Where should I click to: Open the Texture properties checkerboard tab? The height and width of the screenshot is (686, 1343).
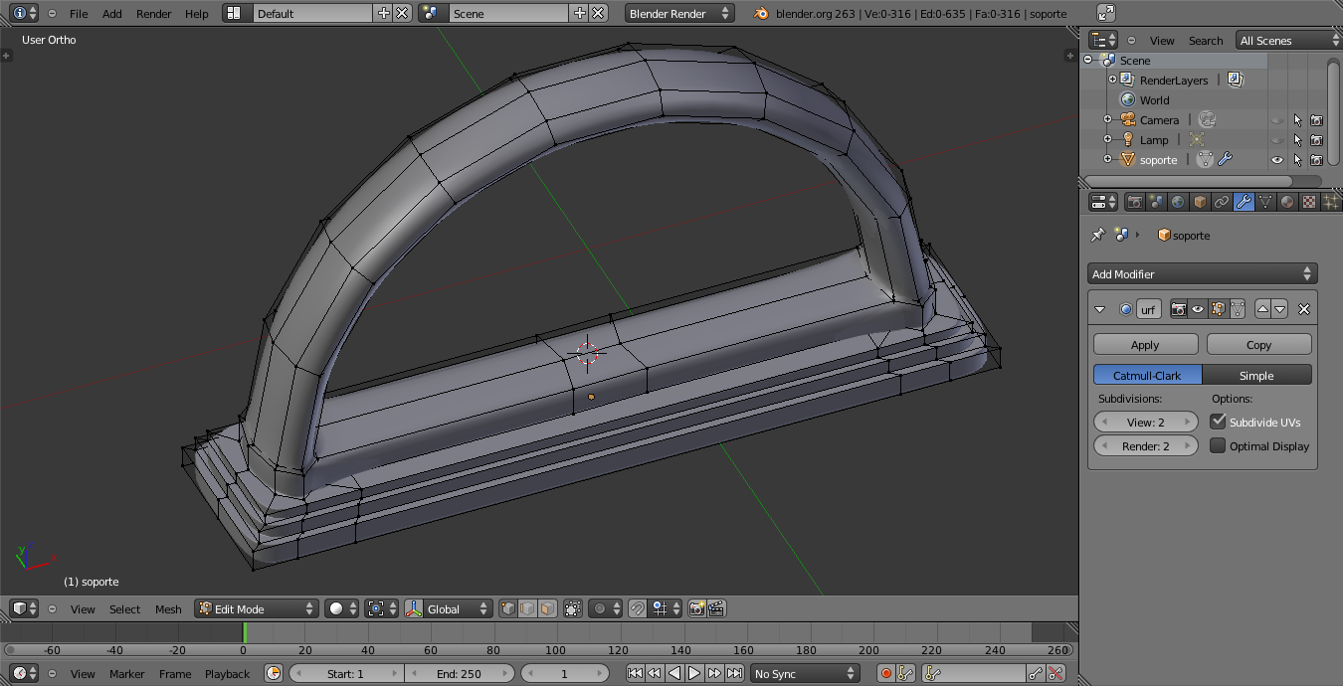pos(1309,202)
